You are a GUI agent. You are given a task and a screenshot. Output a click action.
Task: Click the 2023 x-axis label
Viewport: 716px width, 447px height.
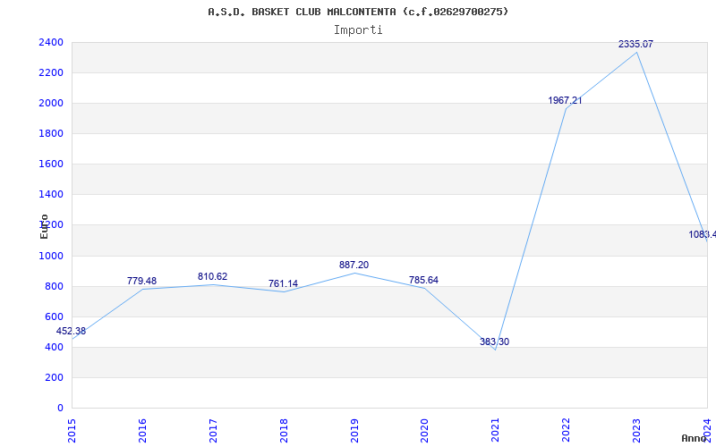[636, 430]
